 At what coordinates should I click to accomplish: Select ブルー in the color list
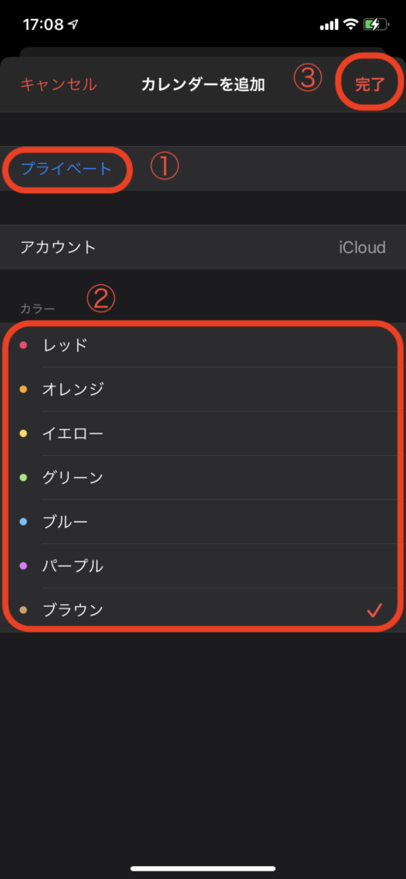[203, 522]
